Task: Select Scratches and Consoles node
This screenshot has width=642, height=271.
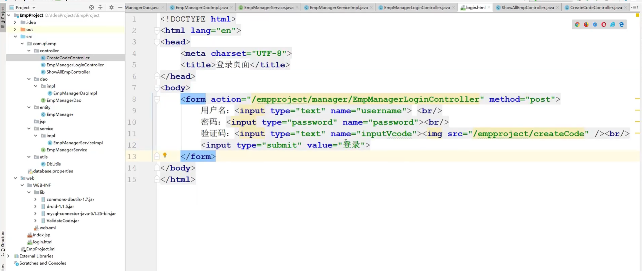Action: point(43,263)
